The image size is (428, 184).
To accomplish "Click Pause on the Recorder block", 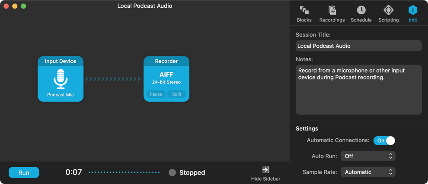I will pos(156,94).
